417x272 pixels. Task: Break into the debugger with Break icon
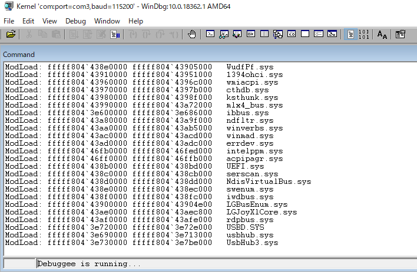pyautogui.click(x=115, y=34)
